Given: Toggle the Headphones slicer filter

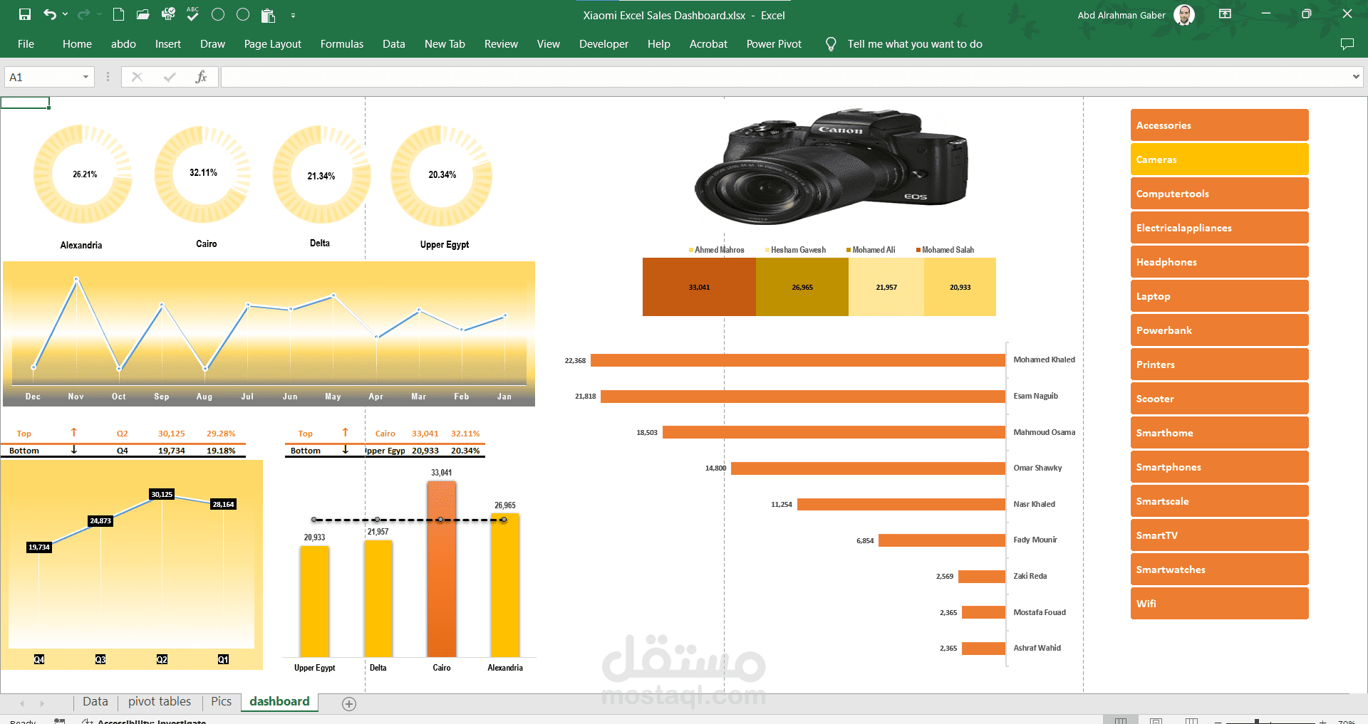Looking at the screenshot, I should point(1219,262).
